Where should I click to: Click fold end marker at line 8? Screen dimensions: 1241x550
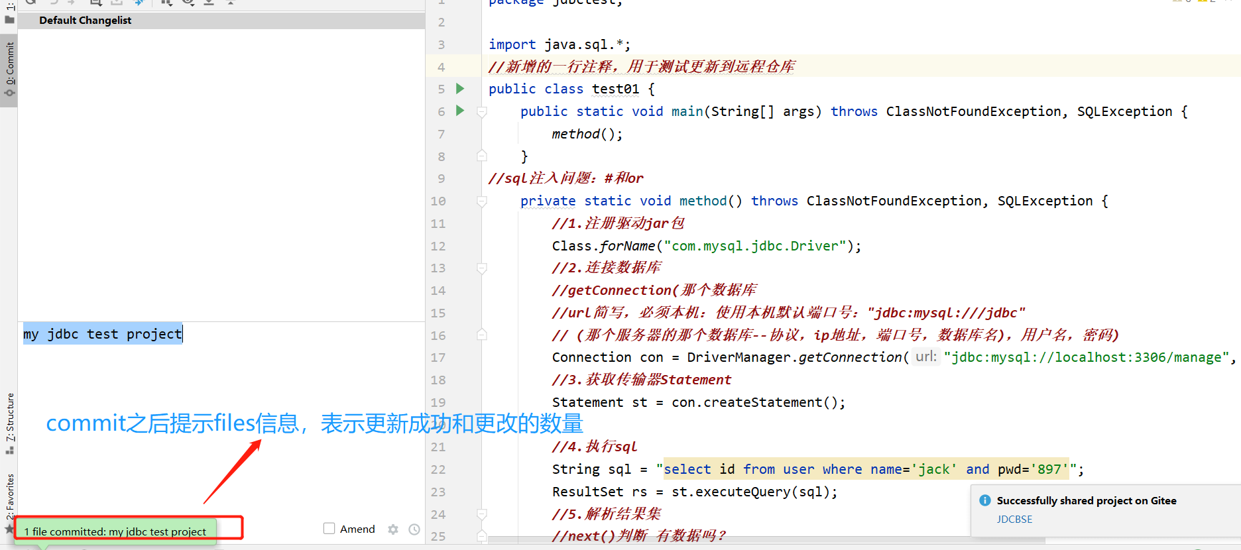pos(482,156)
